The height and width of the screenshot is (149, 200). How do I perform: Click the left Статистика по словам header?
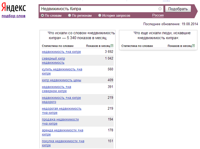(x=58, y=46)
